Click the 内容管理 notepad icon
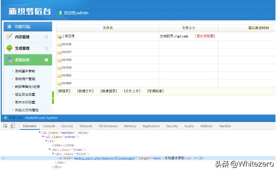 pyautogui.click(x=9, y=37)
